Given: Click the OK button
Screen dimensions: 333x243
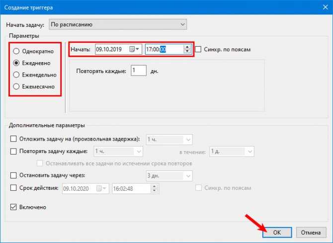Looking at the screenshot, I should click(x=277, y=233).
